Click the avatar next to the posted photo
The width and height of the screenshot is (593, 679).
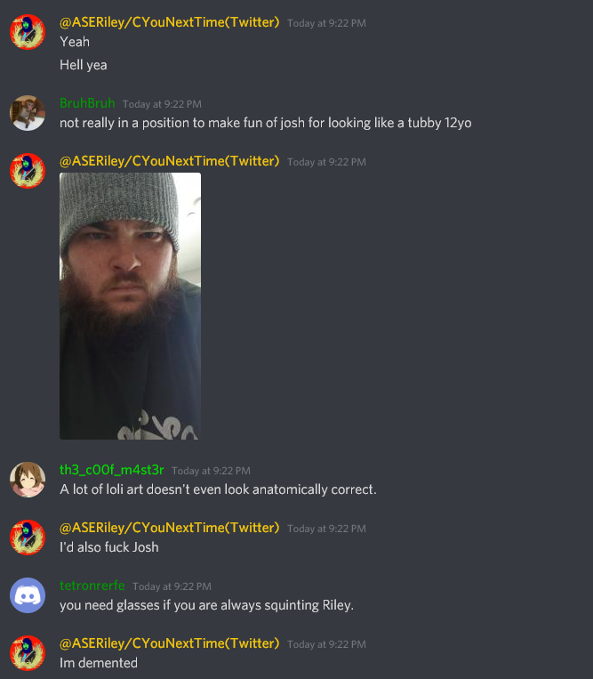click(28, 171)
